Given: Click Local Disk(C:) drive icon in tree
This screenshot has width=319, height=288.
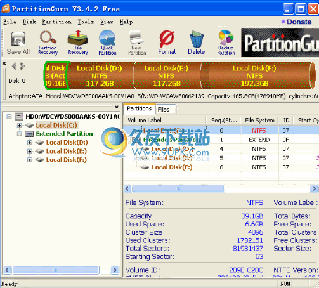Looking at the screenshot, I should click(x=29, y=126).
